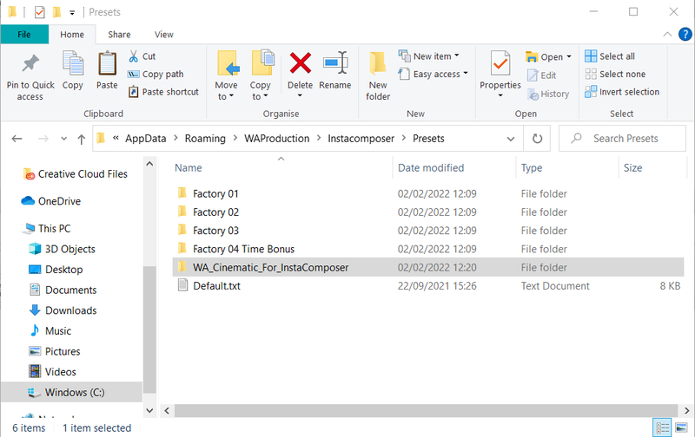Open Downloads in navigation pane
The width and height of the screenshot is (695, 437).
click(63, 310)
